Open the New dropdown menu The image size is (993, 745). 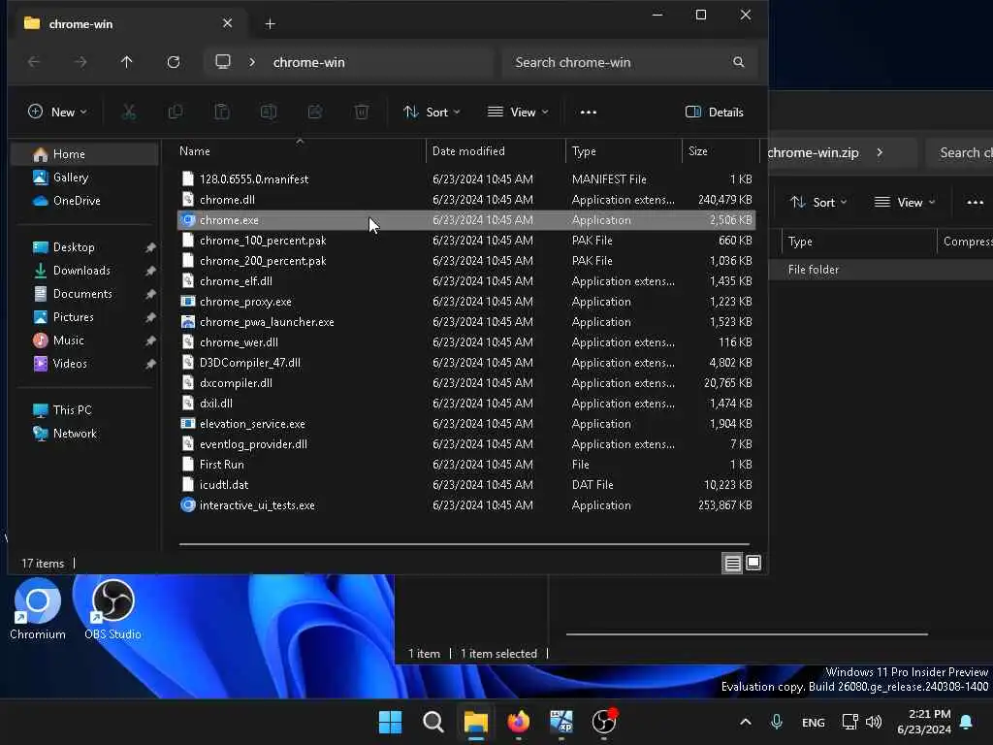pyautogui.click(x=57, y=113)
